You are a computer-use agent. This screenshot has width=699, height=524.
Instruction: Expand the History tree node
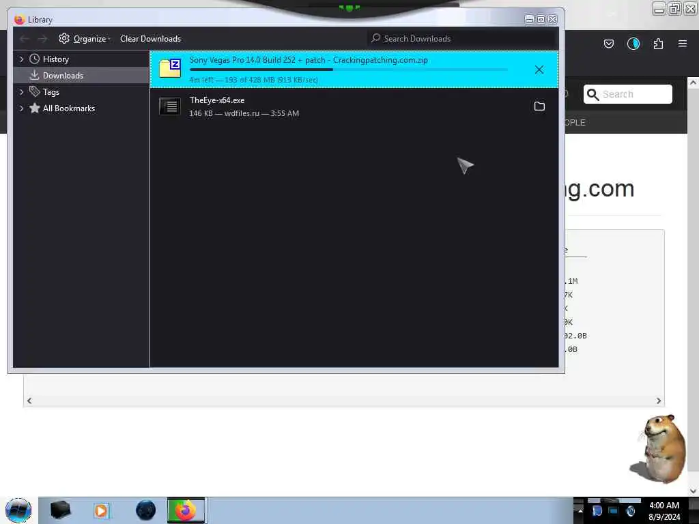tap(21, 59)
